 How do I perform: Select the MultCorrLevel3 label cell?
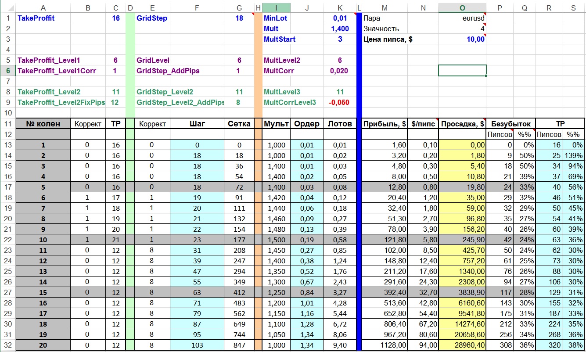(290, 102)
